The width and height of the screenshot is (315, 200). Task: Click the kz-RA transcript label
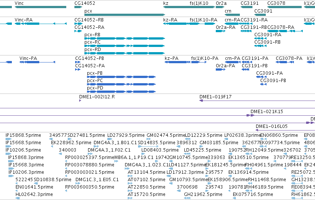pos(170,20)
